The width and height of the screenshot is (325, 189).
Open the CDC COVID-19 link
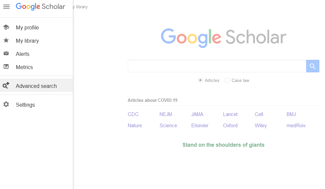(x=133, y=114)
